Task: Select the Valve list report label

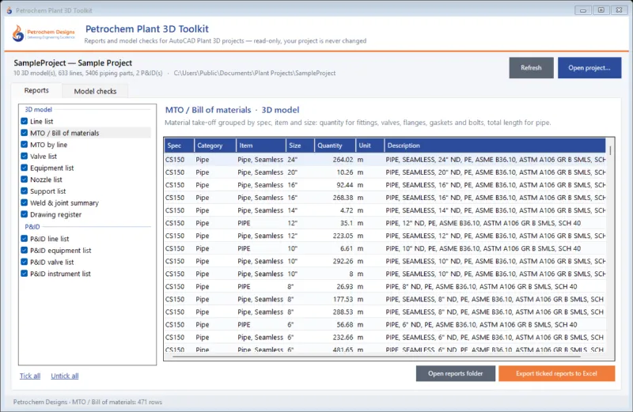Action: [x=44, y=157]
